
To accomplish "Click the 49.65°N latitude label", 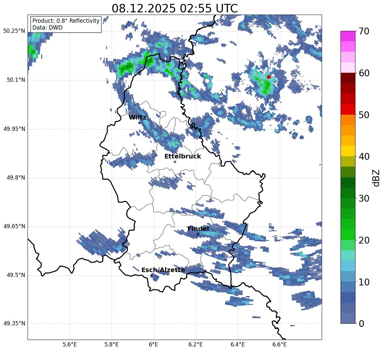I will pos(14,226).
